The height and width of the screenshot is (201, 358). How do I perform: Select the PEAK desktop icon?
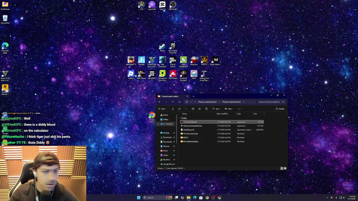point(194,75)
